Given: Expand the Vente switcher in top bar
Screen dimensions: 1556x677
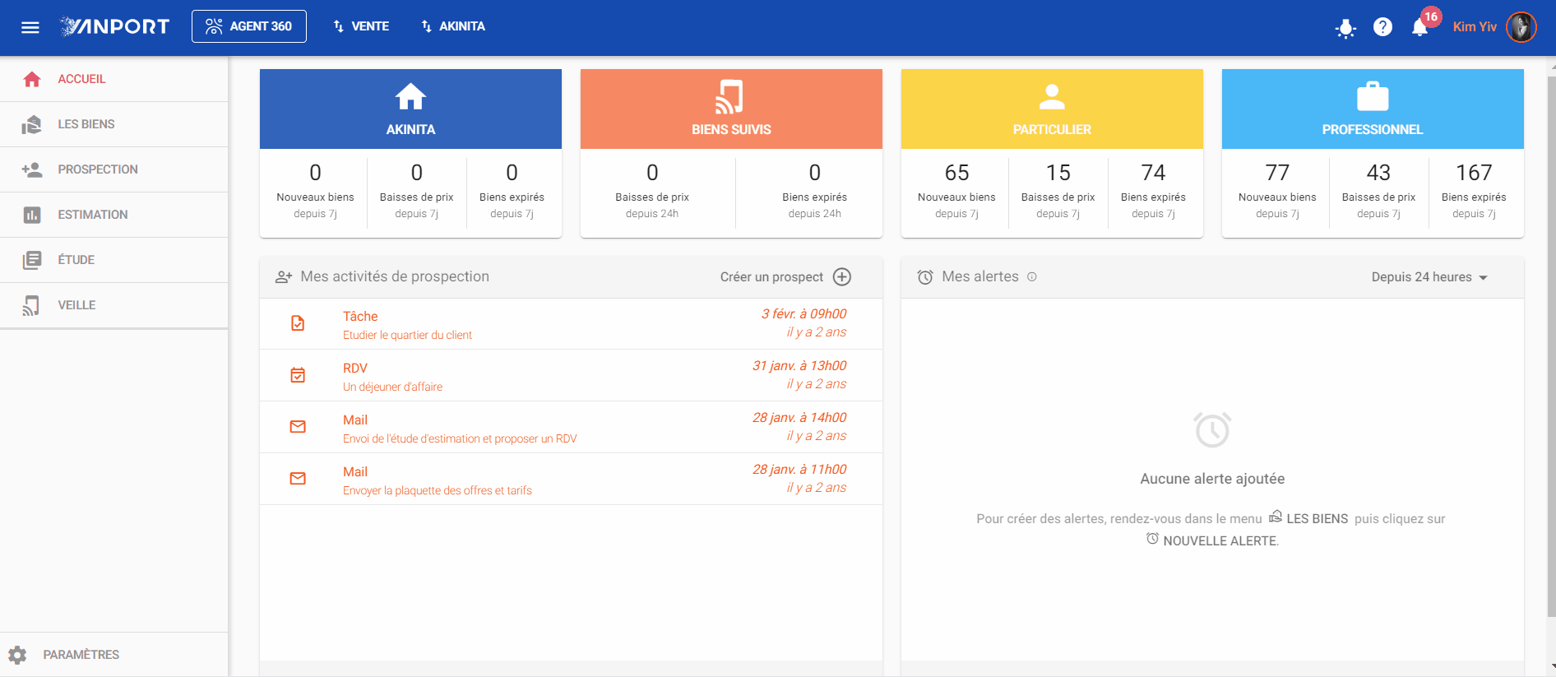Looking at the screenshot, I should pyautogui.click(x=361, y=26).
